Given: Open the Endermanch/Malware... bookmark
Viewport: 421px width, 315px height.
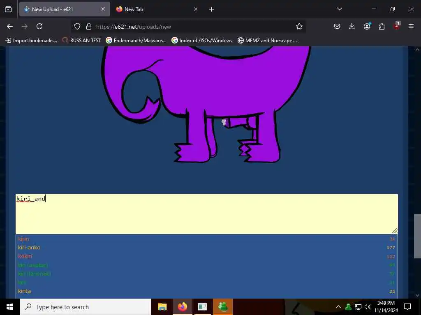Looking at the screenshot, I should coord(136,41).
